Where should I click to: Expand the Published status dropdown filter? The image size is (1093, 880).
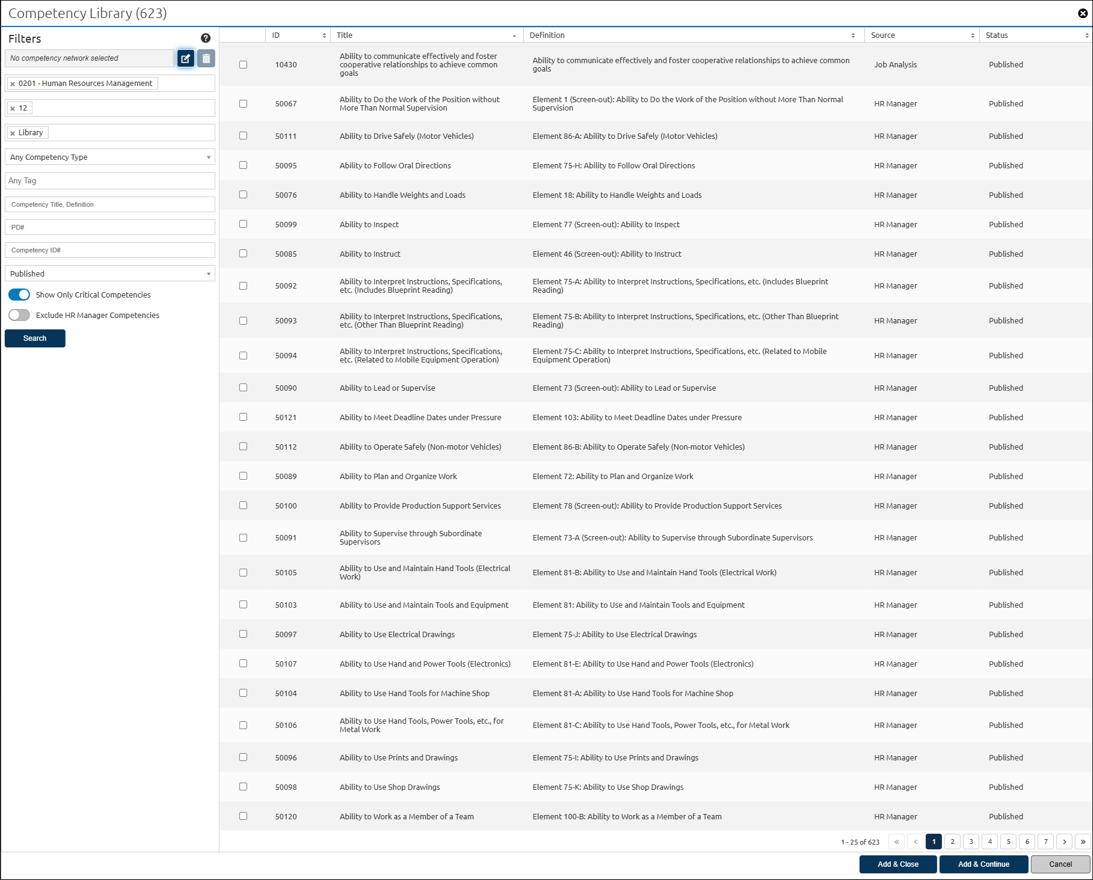(110, 273)
